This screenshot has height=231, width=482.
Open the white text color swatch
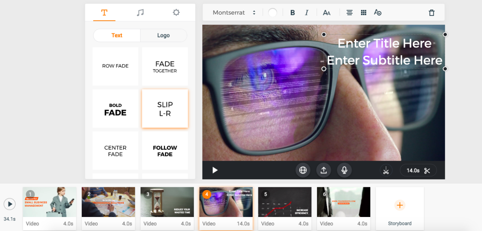click(x=273, y=13)
